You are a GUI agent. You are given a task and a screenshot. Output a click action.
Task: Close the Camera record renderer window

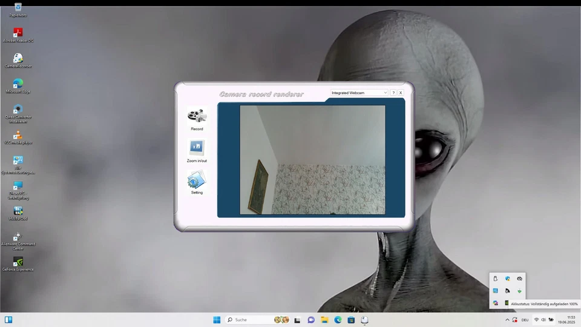point(401,93)
